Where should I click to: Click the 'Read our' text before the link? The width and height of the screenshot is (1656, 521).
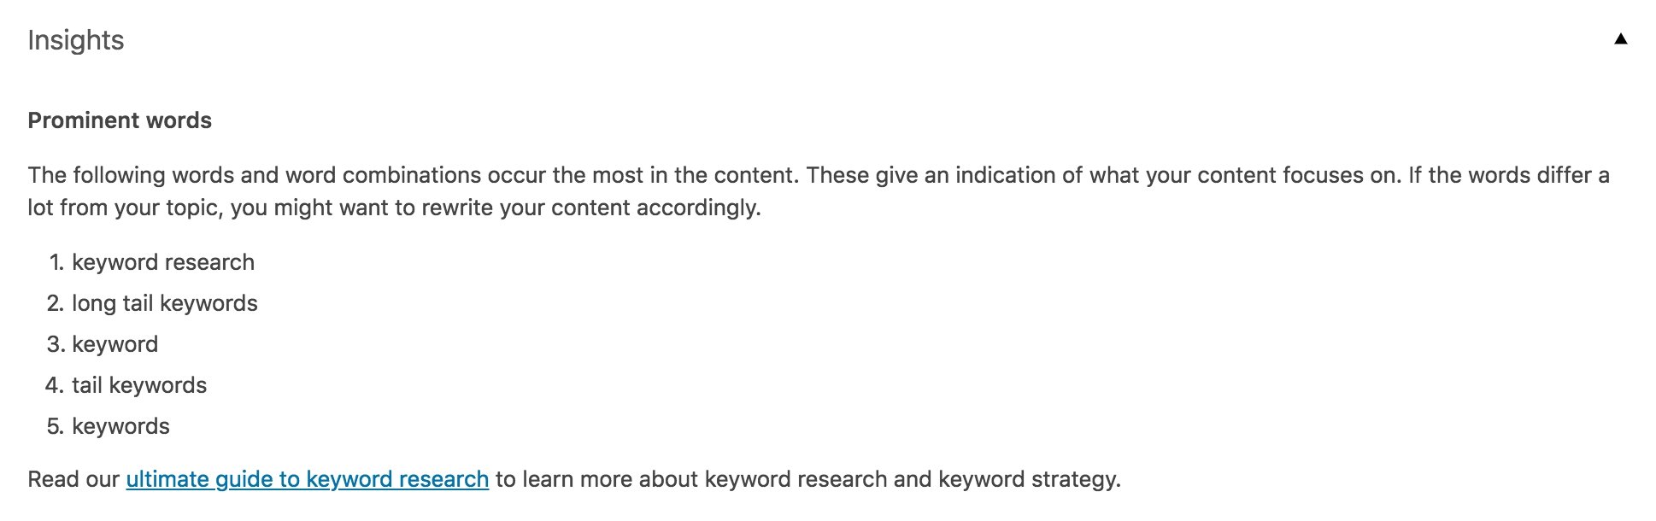[x=73, y=479]
